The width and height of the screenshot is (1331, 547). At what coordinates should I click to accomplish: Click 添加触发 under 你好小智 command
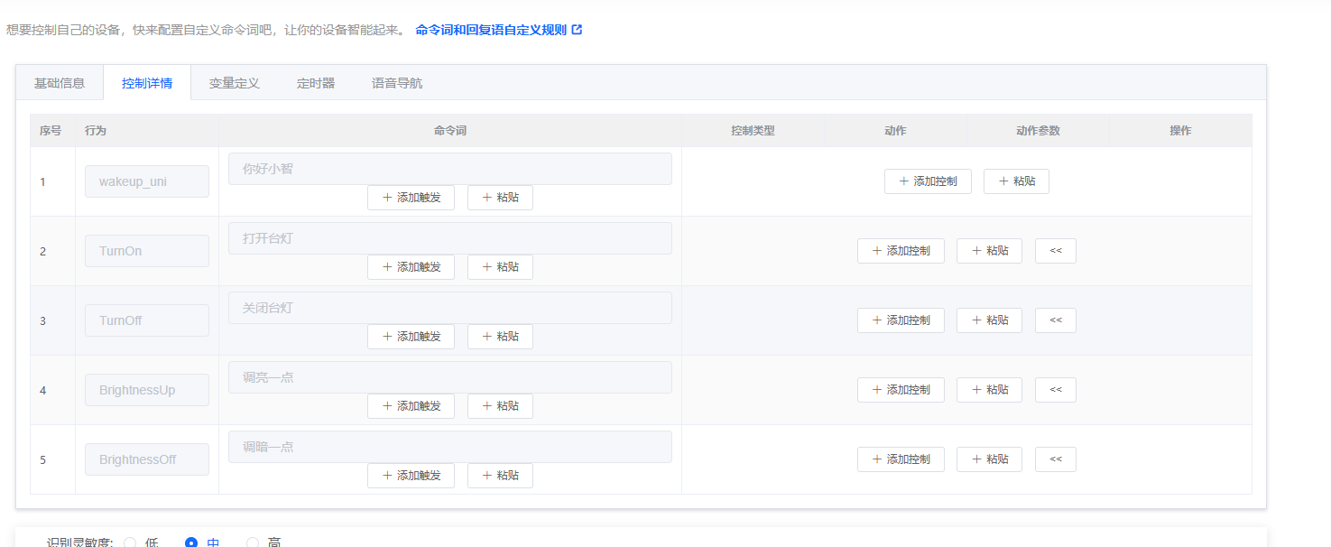[x=411, y=198]
